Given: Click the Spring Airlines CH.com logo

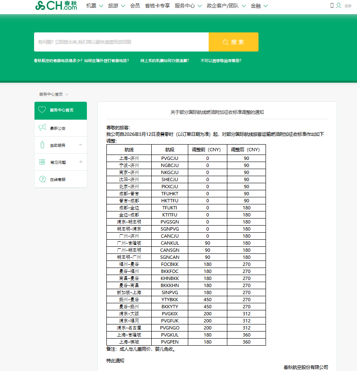Looking at the screenshot, I should coord(56,5).
